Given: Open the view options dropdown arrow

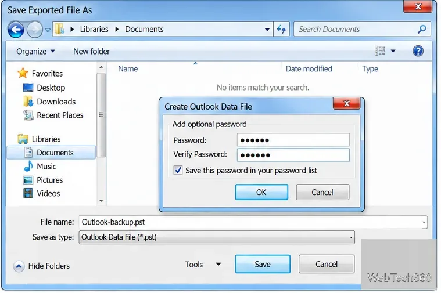Looking at the screenshot, I should pyautogui.click(x=393, y=51).
